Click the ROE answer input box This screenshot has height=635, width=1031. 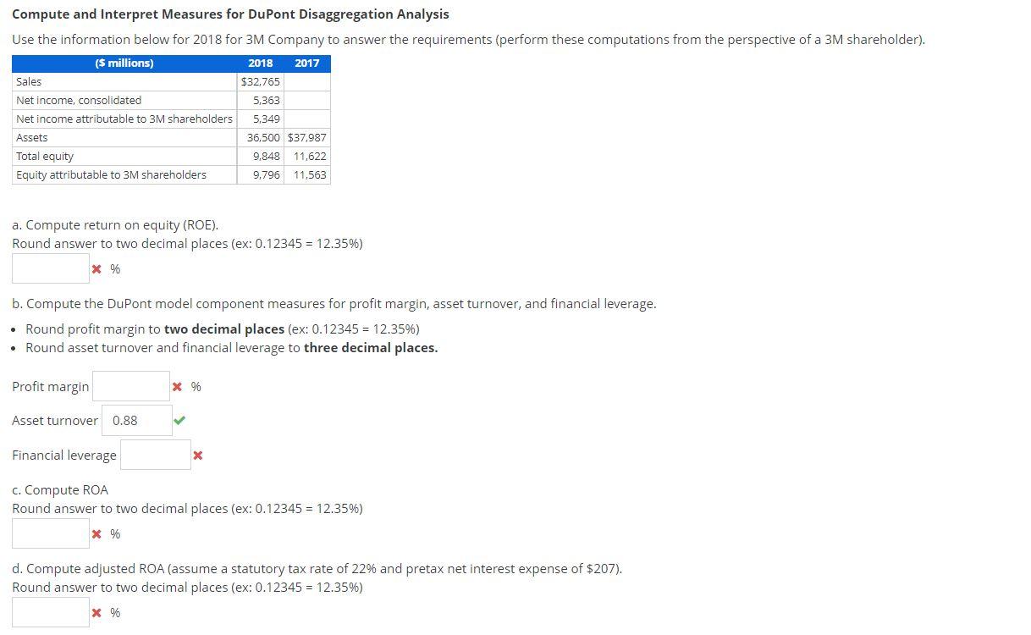51,268
